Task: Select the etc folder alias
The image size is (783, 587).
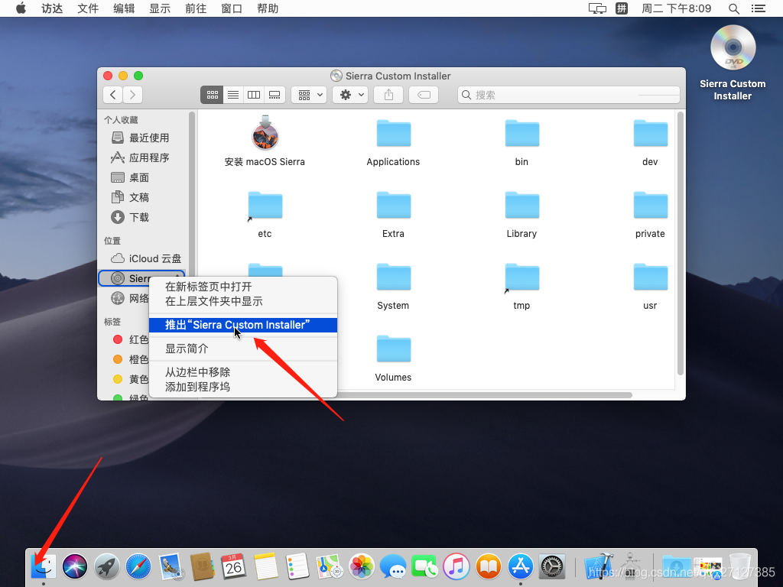Action: click(265, 215)
